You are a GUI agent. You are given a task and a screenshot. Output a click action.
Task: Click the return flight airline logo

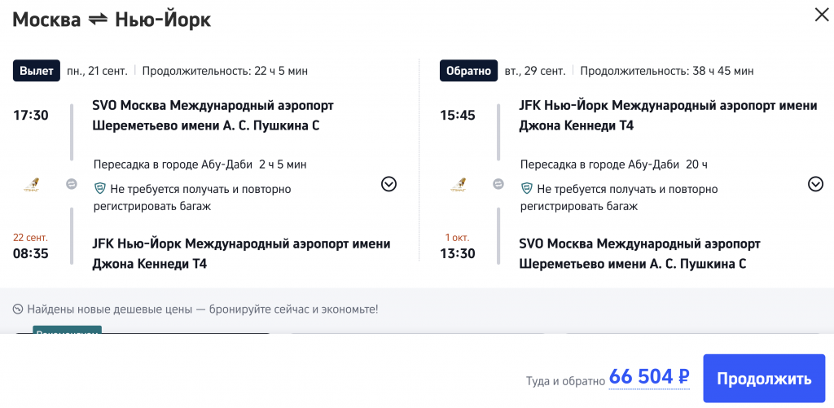click(459, 185)
